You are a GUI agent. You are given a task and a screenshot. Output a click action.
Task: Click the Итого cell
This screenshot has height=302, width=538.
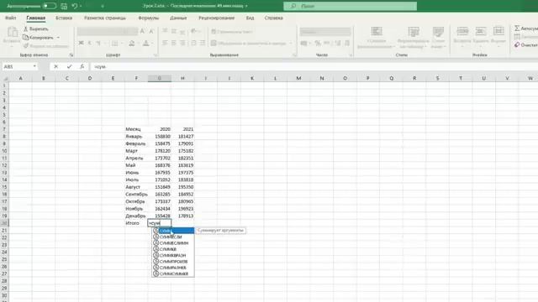[x=136, y=223]
